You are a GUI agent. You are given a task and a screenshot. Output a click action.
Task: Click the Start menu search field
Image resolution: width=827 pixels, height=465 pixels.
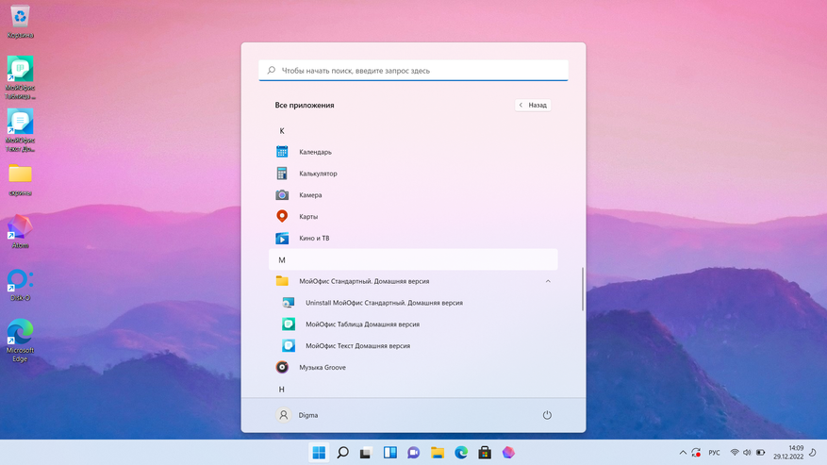(x=413, y=70)
